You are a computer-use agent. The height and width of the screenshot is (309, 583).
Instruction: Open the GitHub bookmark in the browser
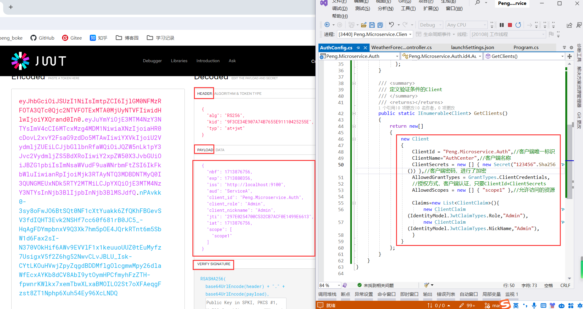tap(42, 38)
